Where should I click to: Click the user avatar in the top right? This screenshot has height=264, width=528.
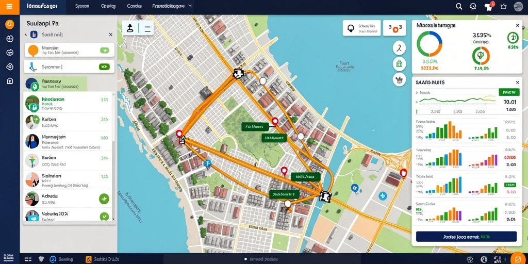click(518, 6)
